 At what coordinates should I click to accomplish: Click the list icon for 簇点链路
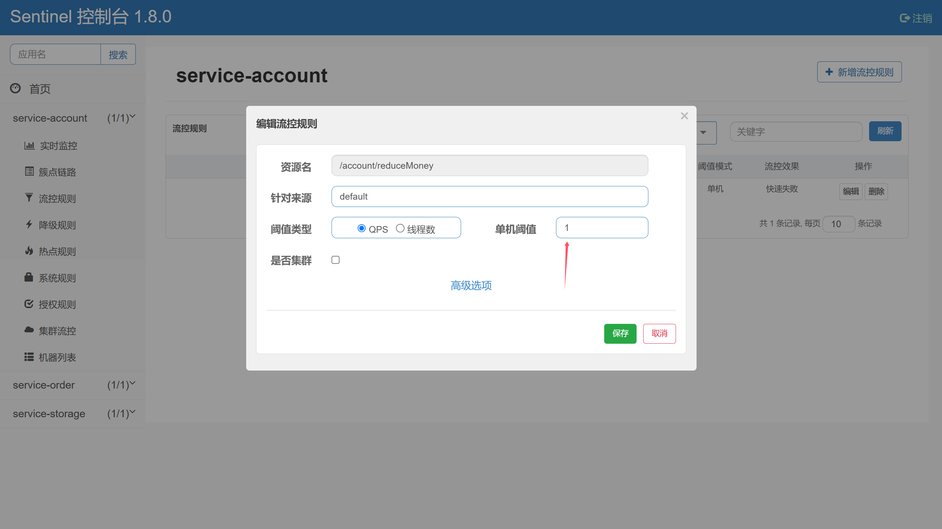point(29,171)
